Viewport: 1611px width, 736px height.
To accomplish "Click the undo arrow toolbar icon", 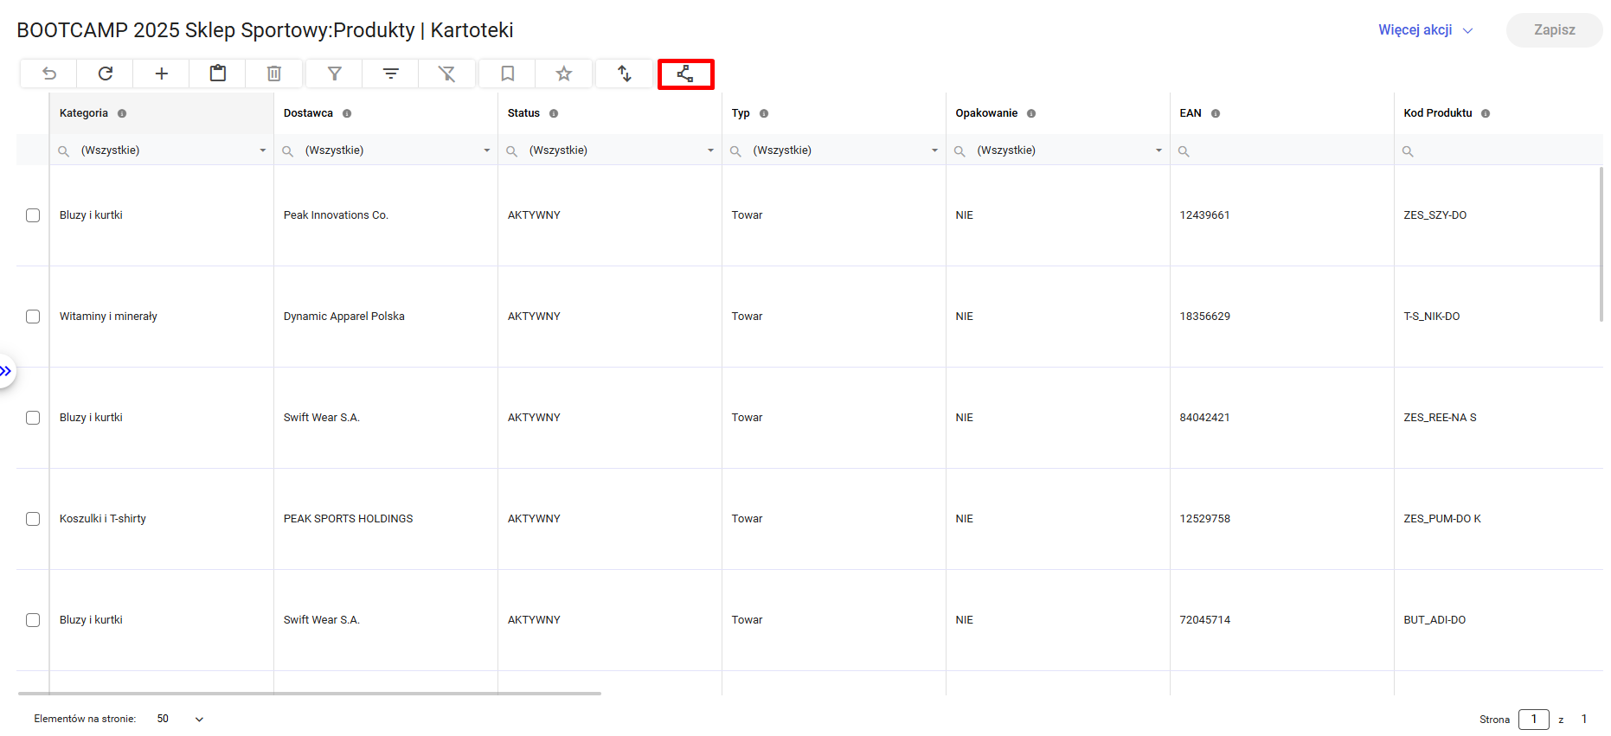I will 49,74.
